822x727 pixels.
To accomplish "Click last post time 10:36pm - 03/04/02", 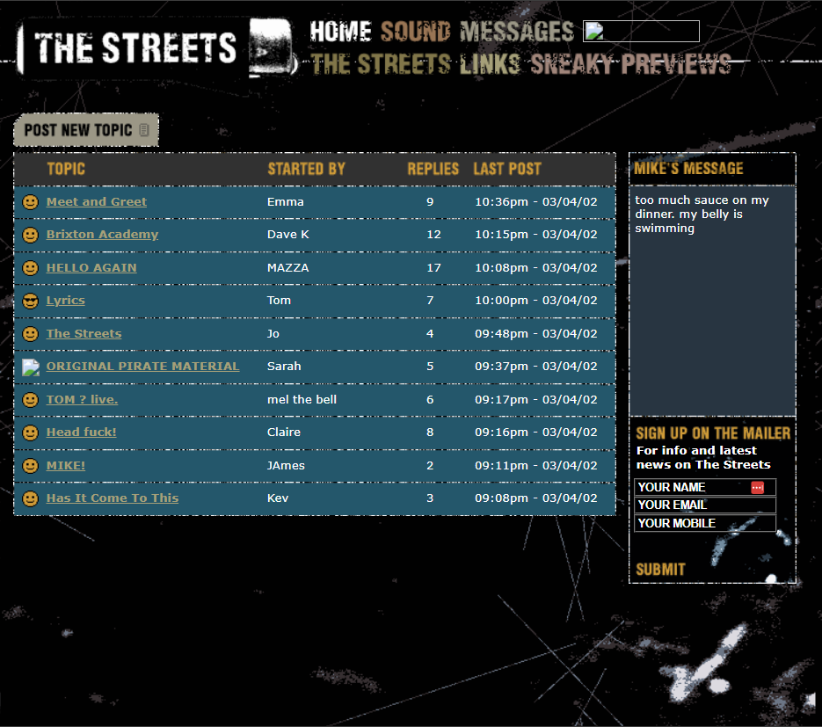I will [536, 202].
